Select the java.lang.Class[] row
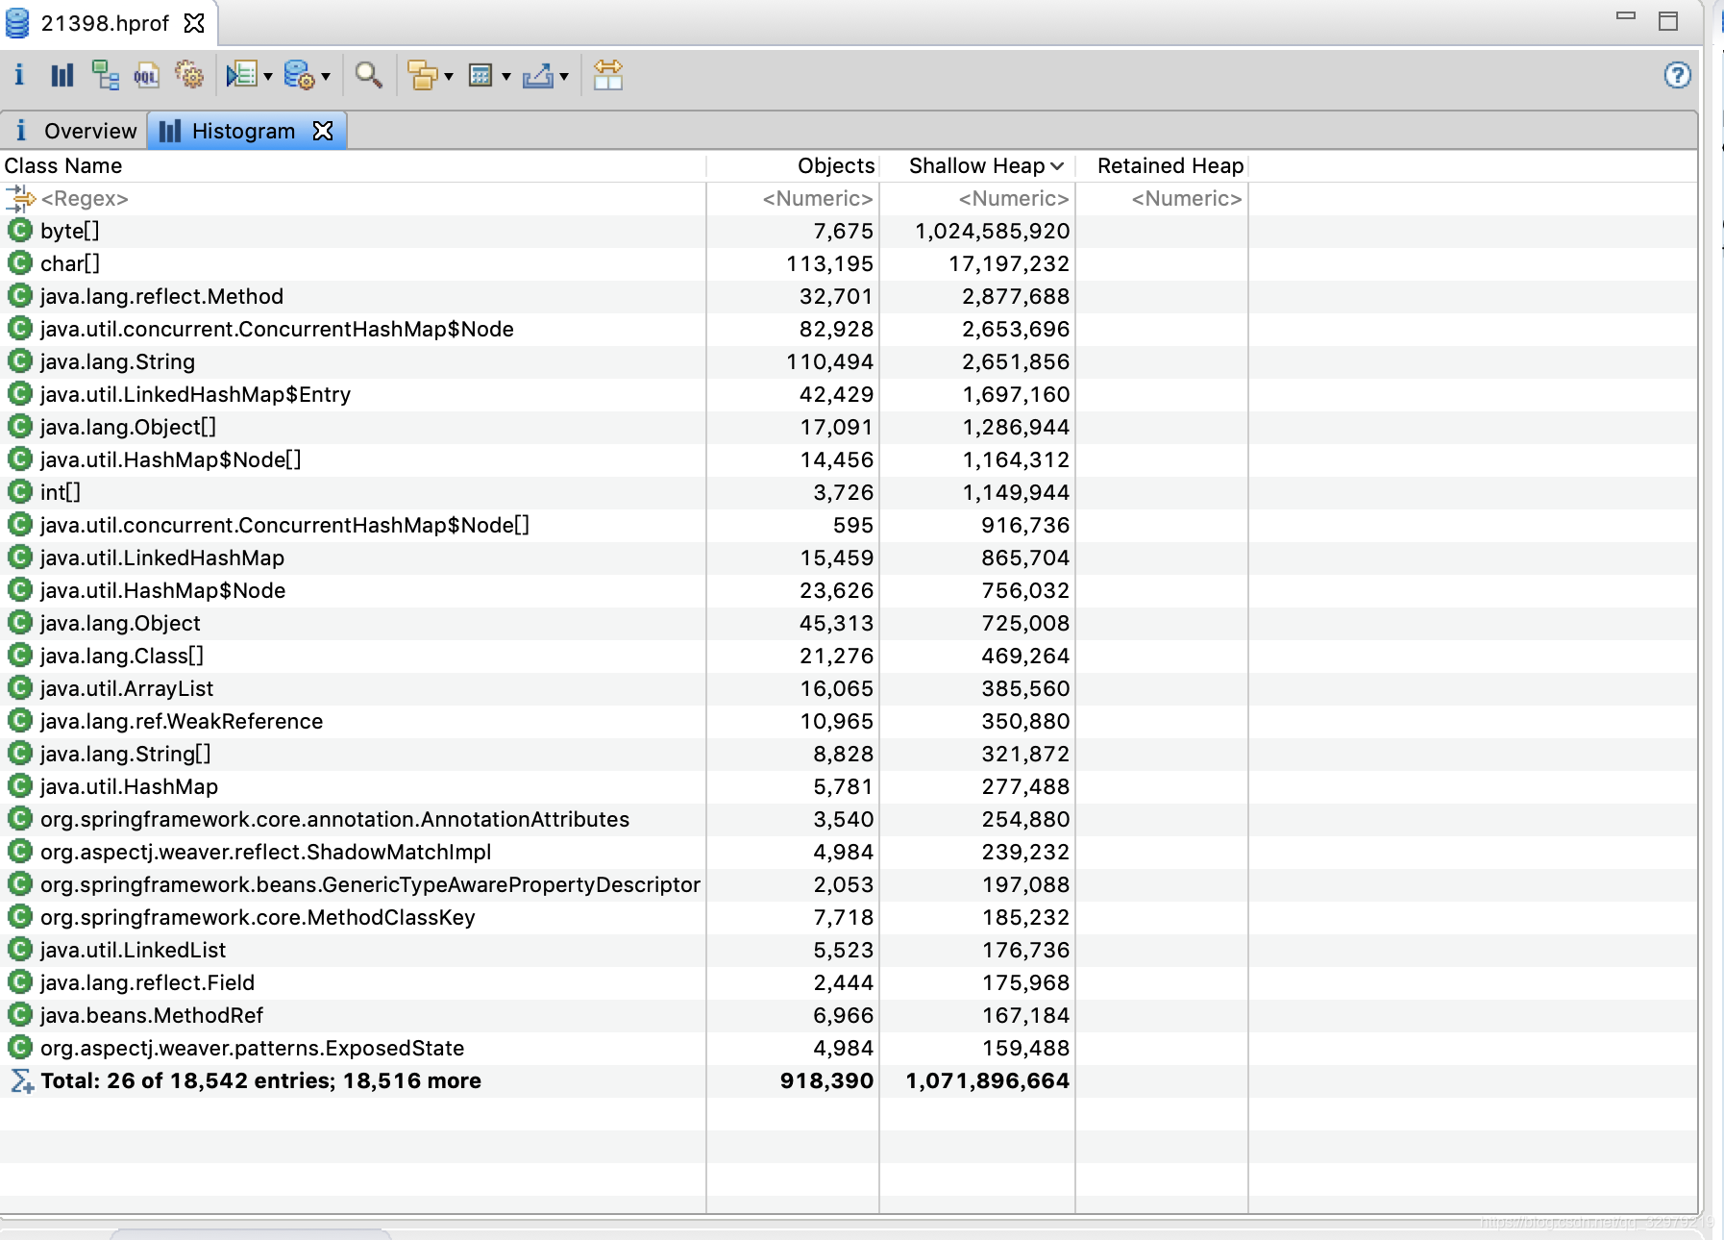 849,657
